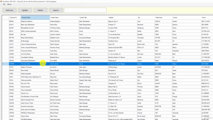Viewport: 213px width, 120px height.
Task: Select contact name Elizabeth Lincoln
Action: (x=64, y=38)
